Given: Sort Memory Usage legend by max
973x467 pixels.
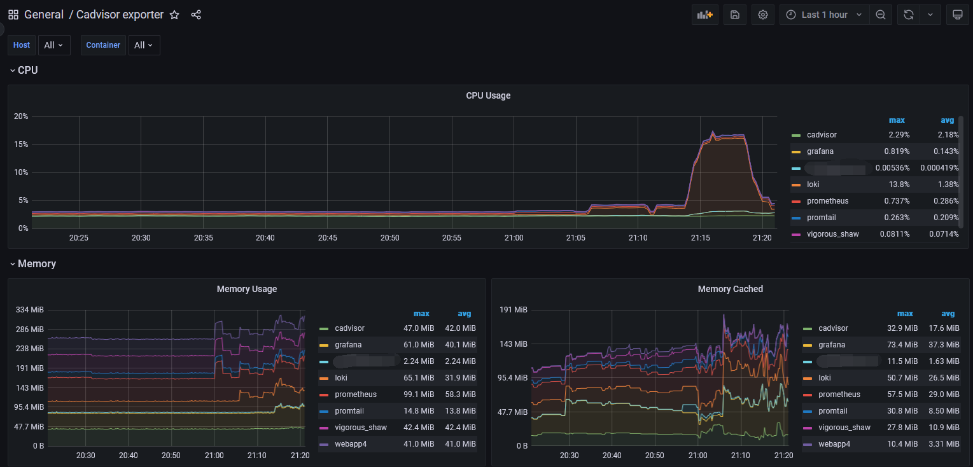Looking at the screenshot, I should 421,314.
